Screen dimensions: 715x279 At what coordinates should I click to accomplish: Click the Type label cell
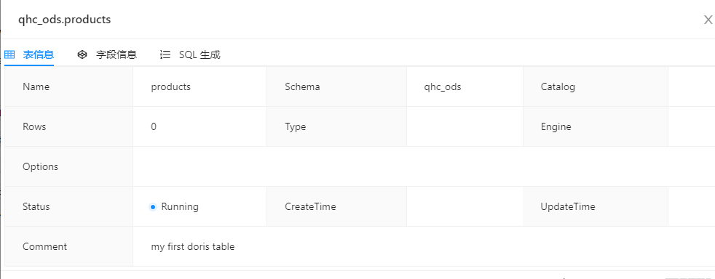click(x=336, y=126)
